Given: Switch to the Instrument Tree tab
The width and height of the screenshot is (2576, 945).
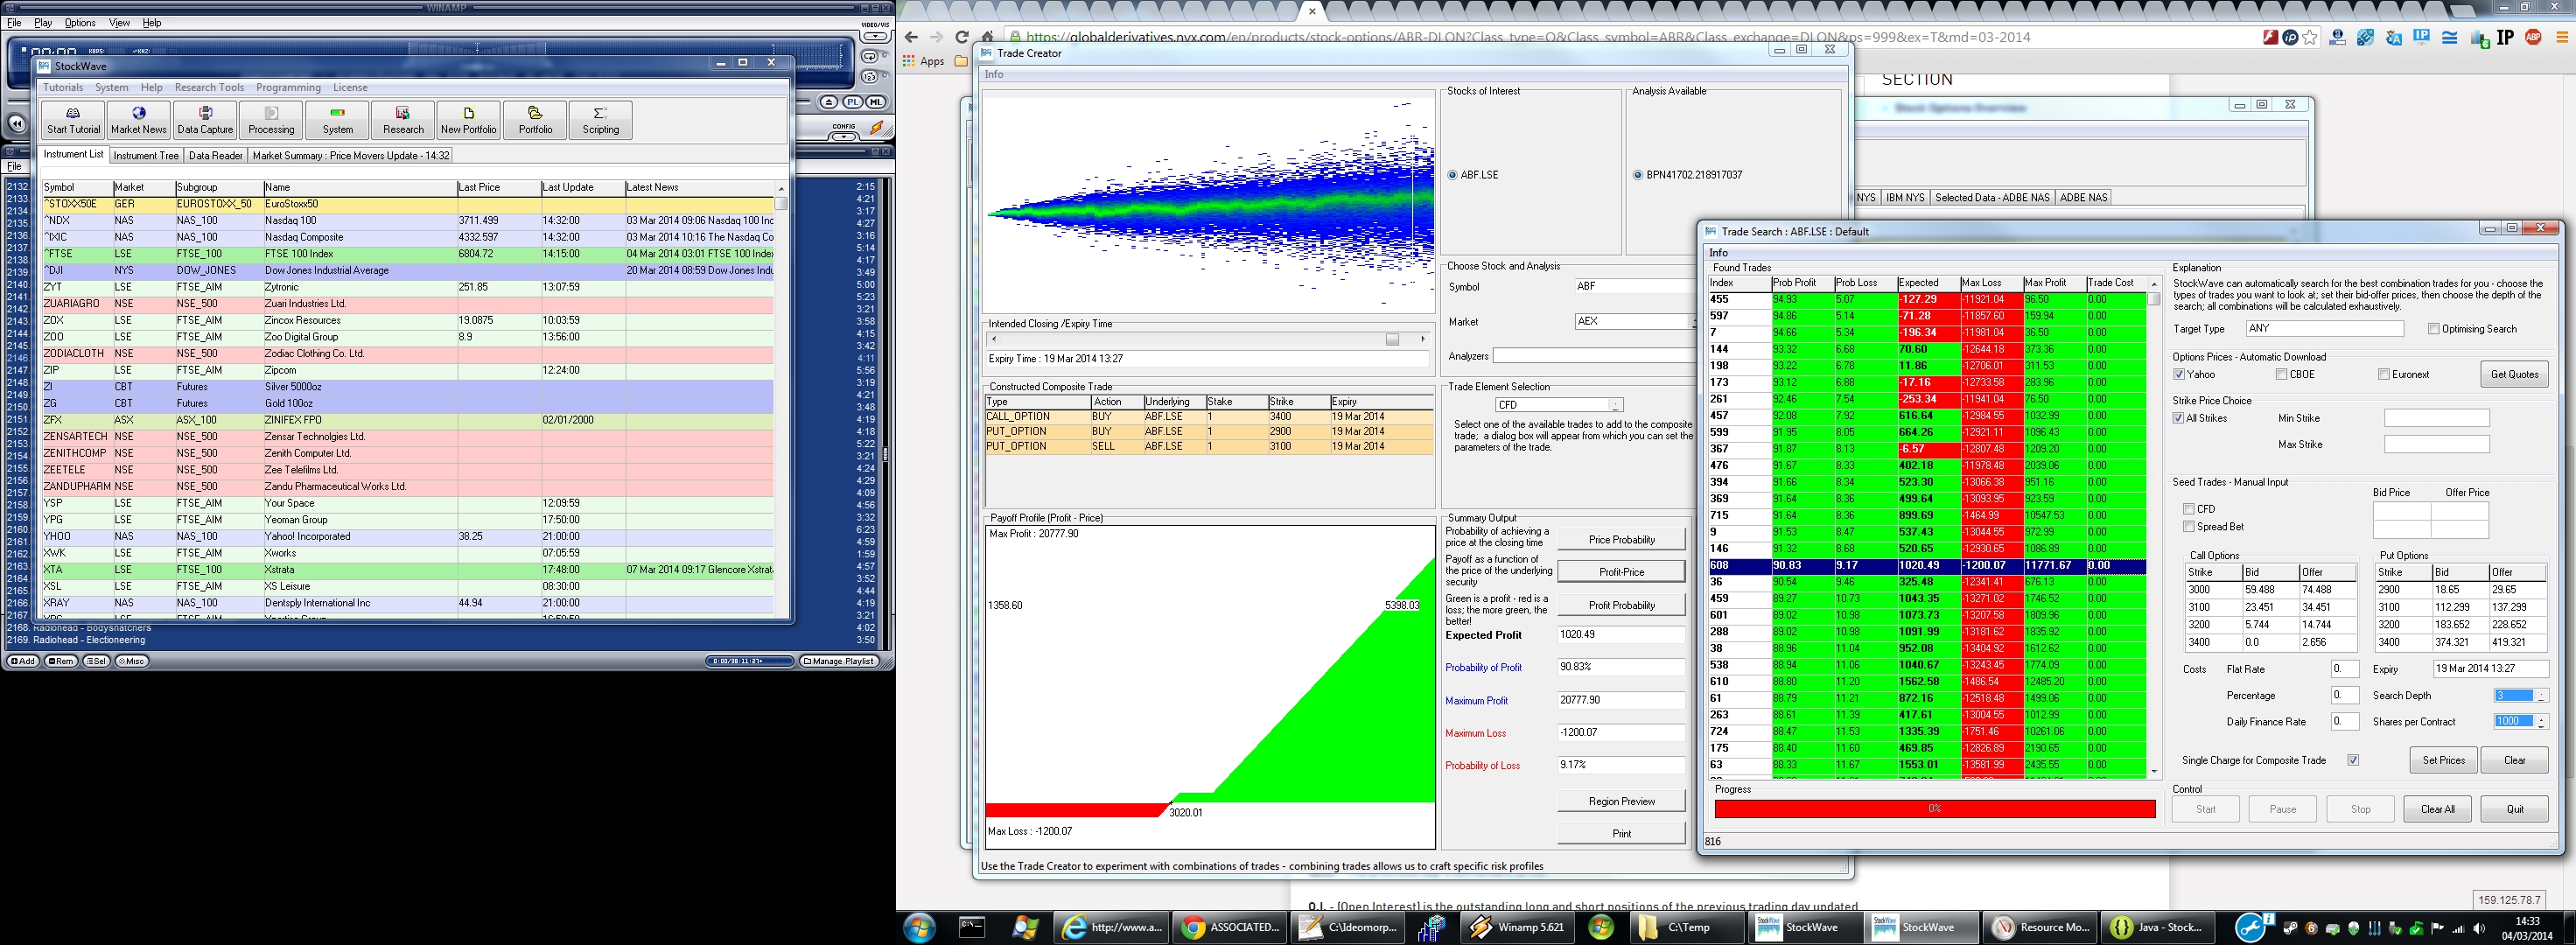Looking at the screenshot, I should (x=146, y=156).
